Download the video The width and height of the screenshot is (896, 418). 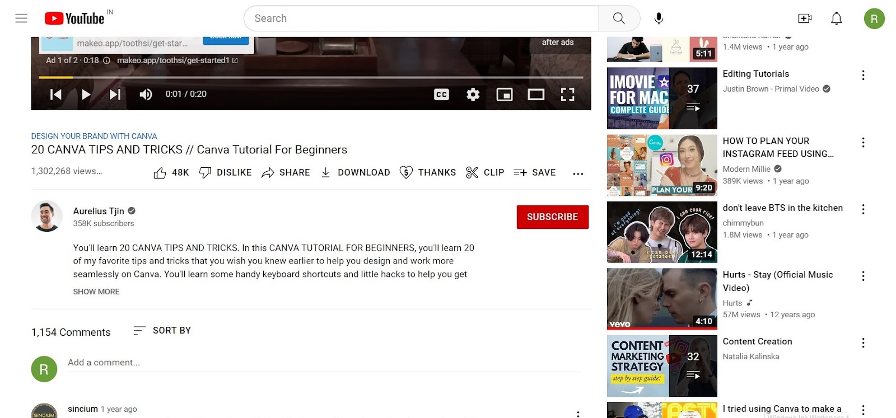click(355, 172)
